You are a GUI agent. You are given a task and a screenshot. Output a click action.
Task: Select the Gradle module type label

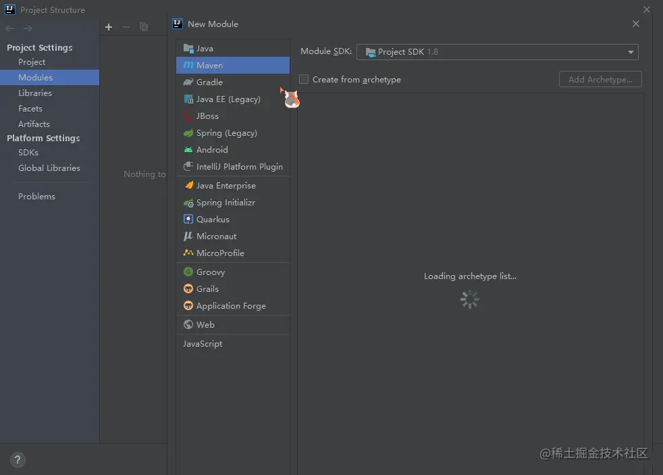tap(209, 82)
